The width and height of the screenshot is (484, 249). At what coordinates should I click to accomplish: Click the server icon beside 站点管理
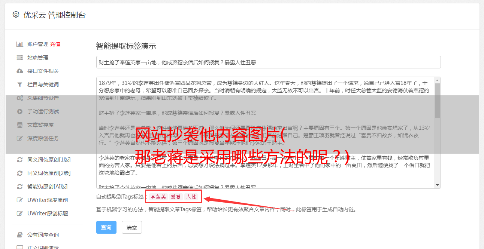pyautogui.click(x=20, y=58)
